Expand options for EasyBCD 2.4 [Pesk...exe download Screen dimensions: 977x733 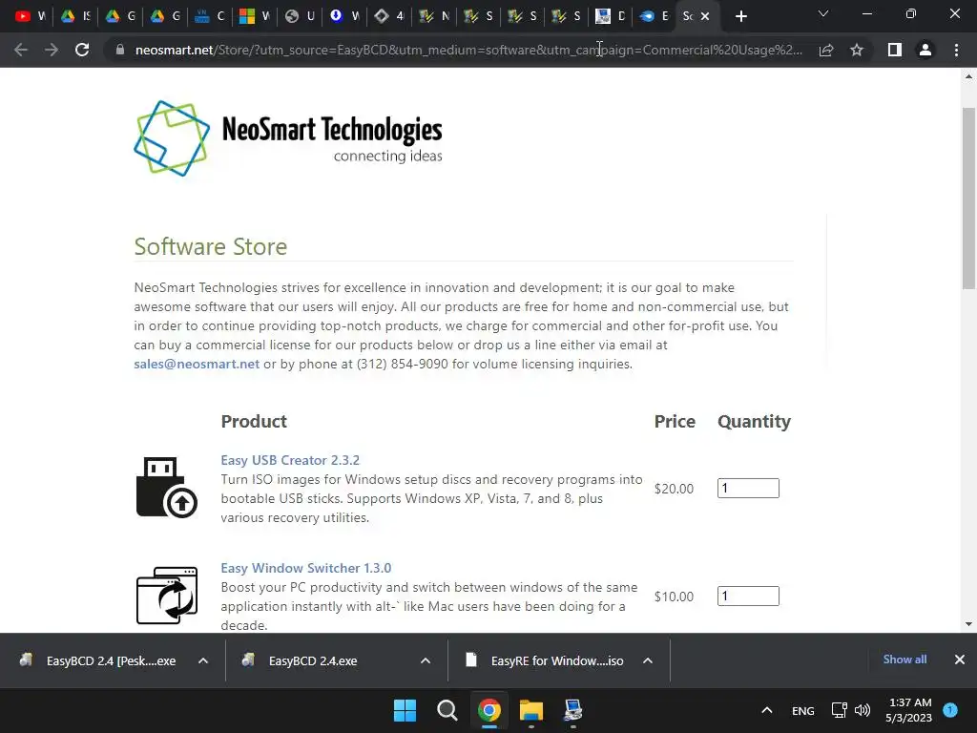pyautogui.click(x=203, y=660)
